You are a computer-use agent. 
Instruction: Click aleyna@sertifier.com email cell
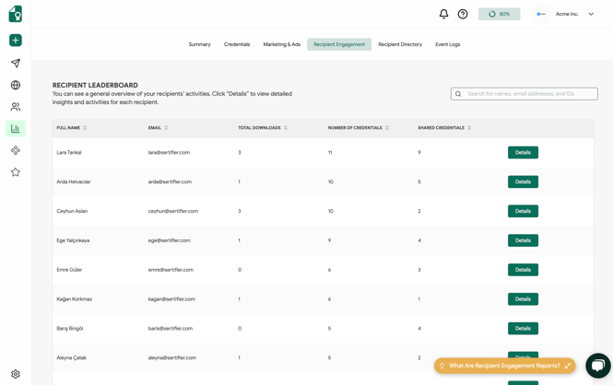(172, 357)
